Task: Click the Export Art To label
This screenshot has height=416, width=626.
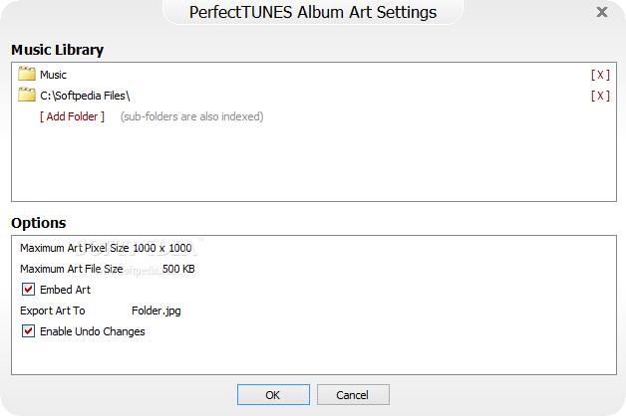Action: (x=52, y=311)
